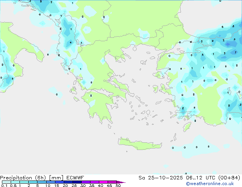
Task: Pick the legend swatch between 0.5 and 1
Action: [x=15, y=182]
